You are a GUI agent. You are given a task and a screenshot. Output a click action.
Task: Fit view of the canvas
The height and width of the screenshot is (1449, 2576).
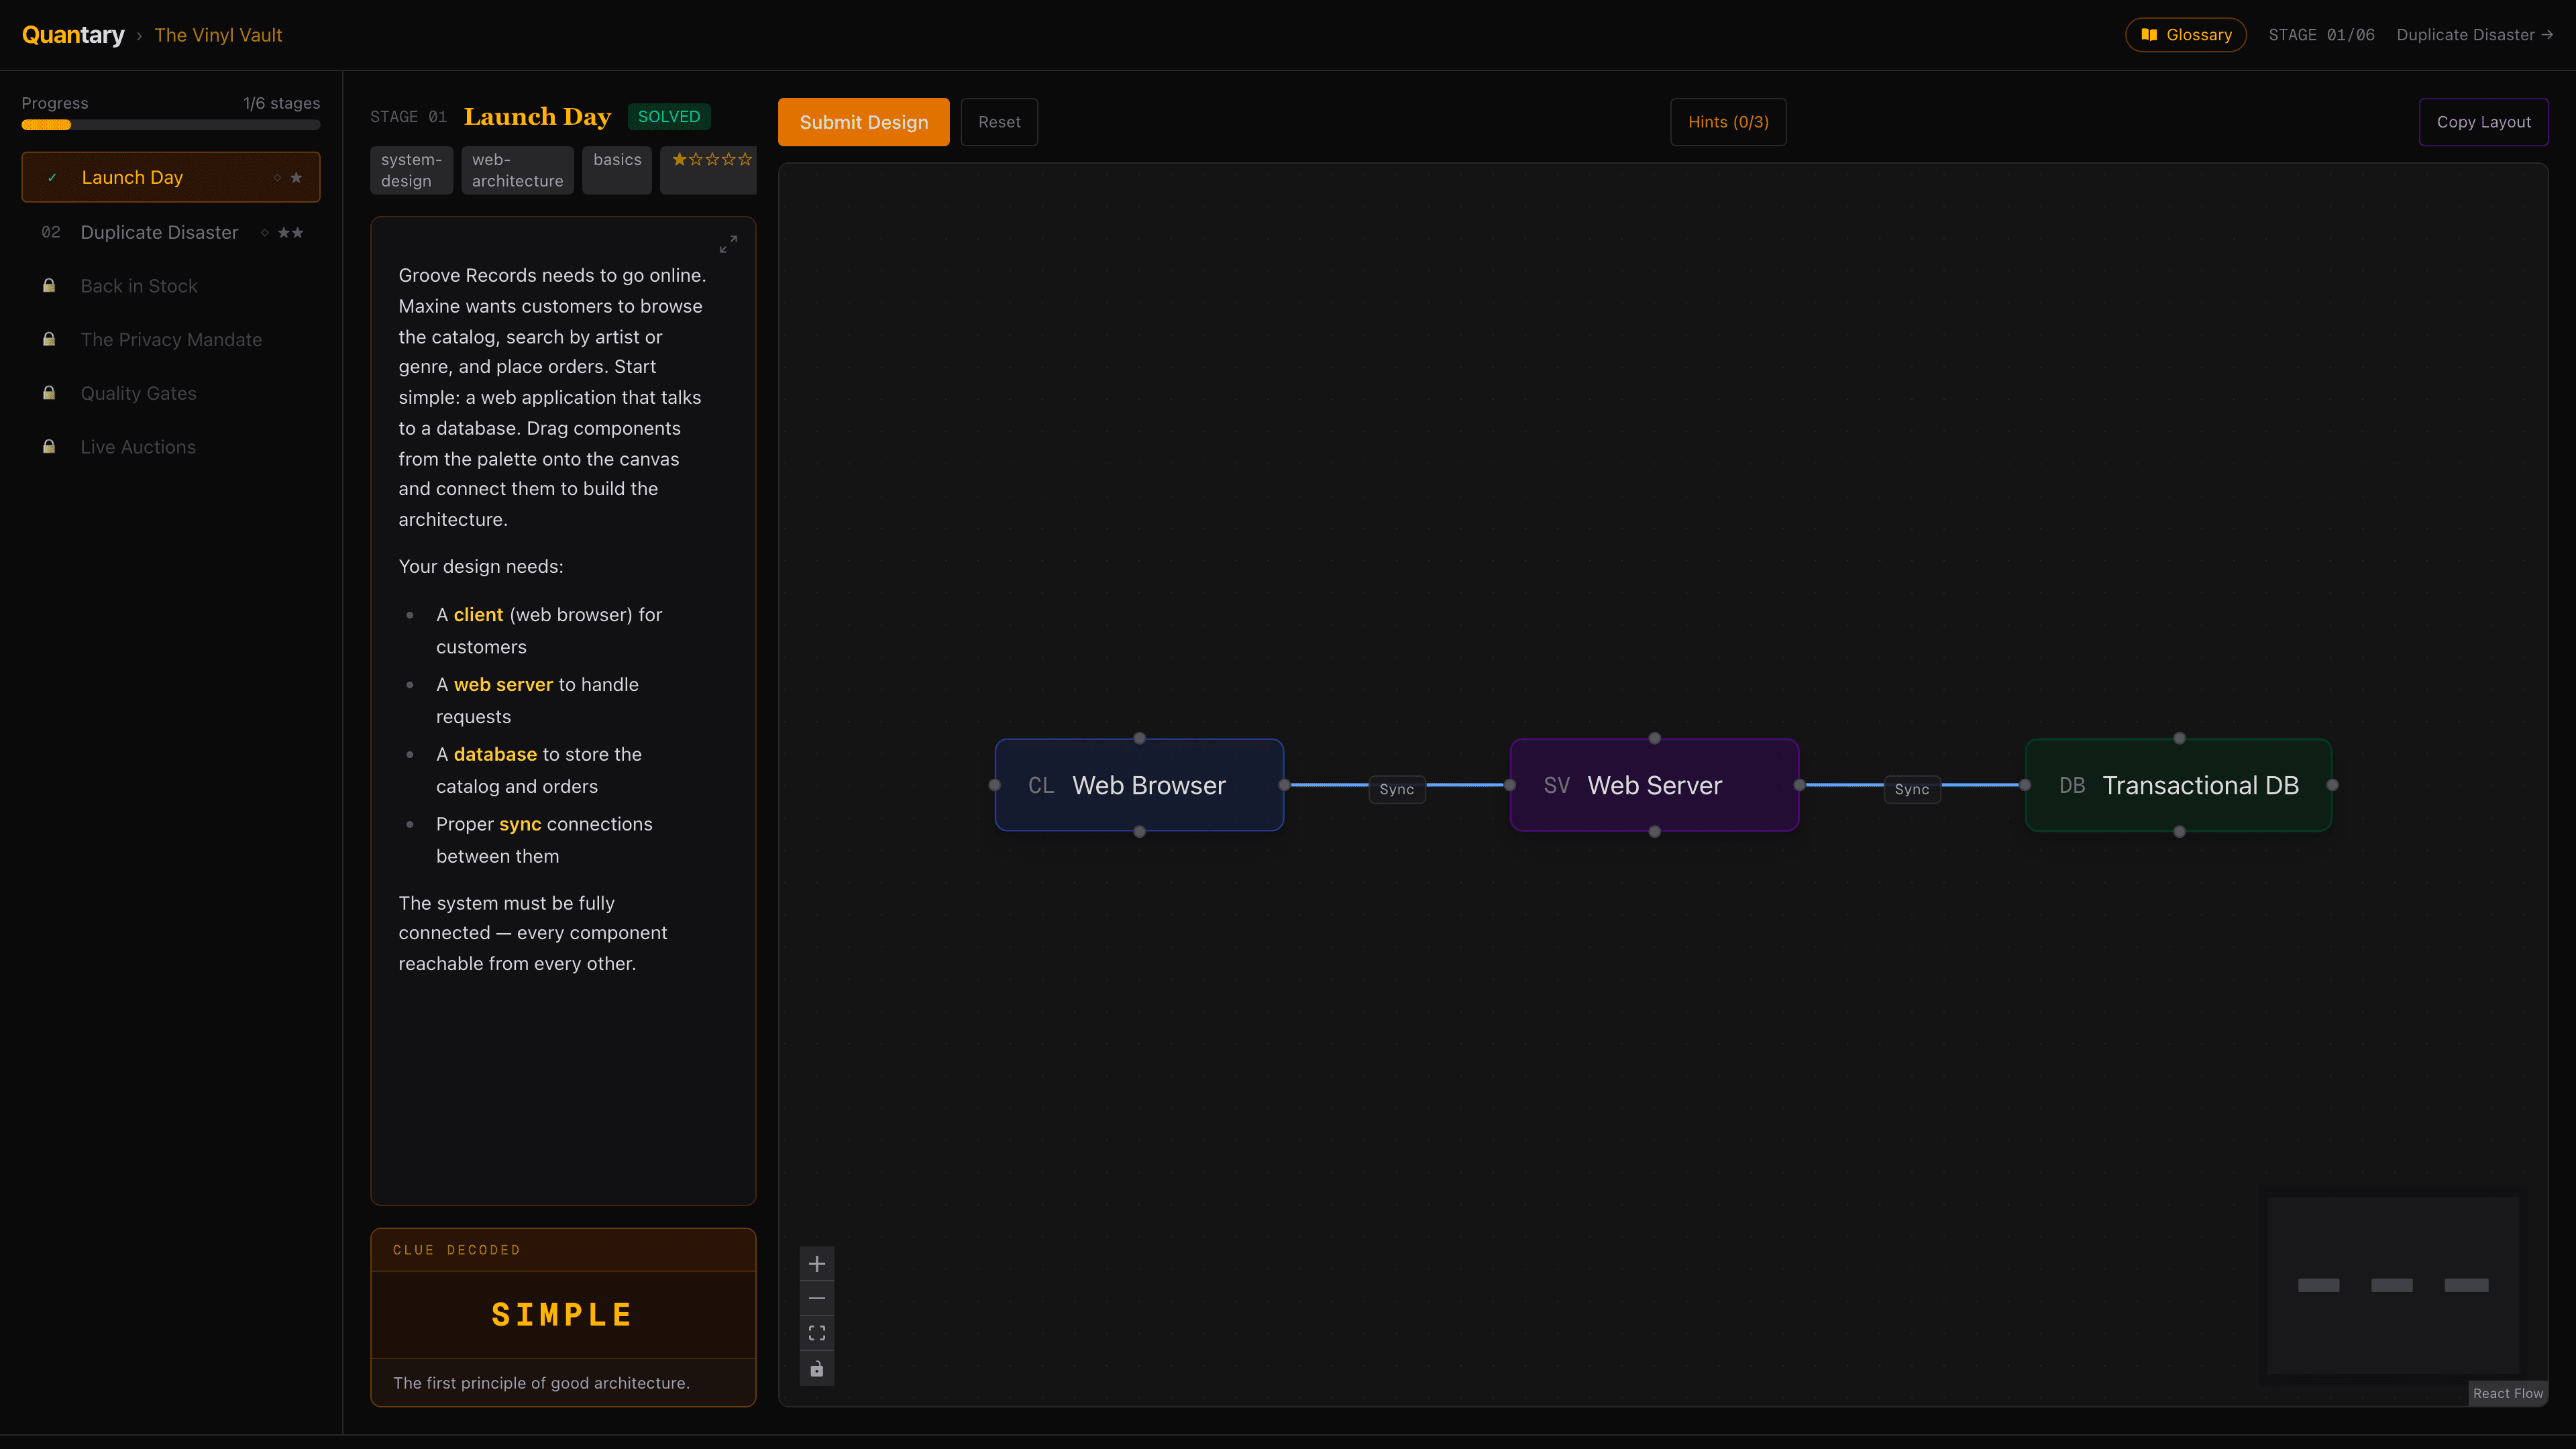[817, 1333]
